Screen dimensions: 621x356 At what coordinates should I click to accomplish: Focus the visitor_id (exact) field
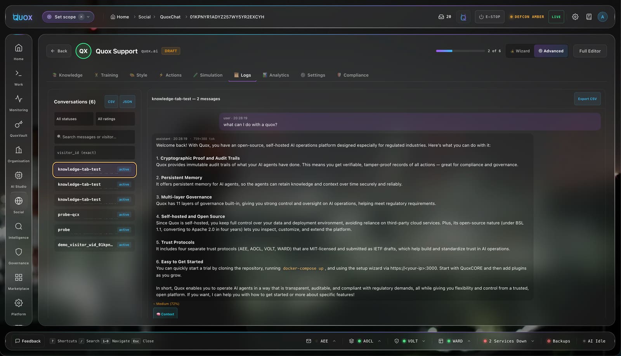coord(94,152)
